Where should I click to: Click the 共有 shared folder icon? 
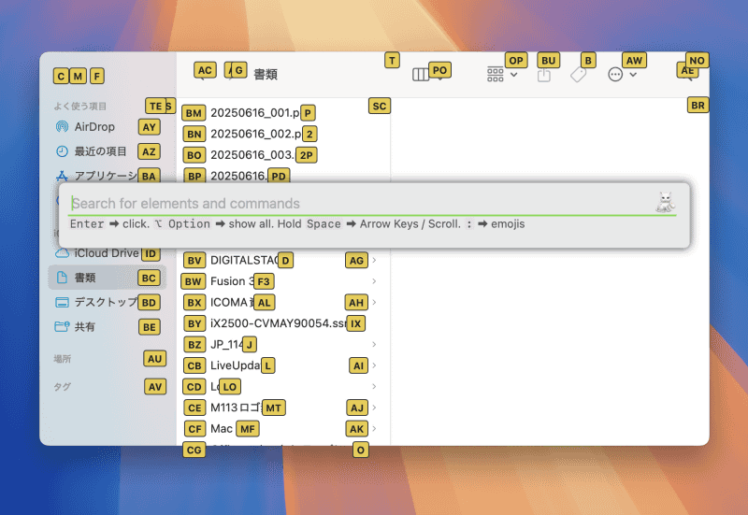coord(62,326)
